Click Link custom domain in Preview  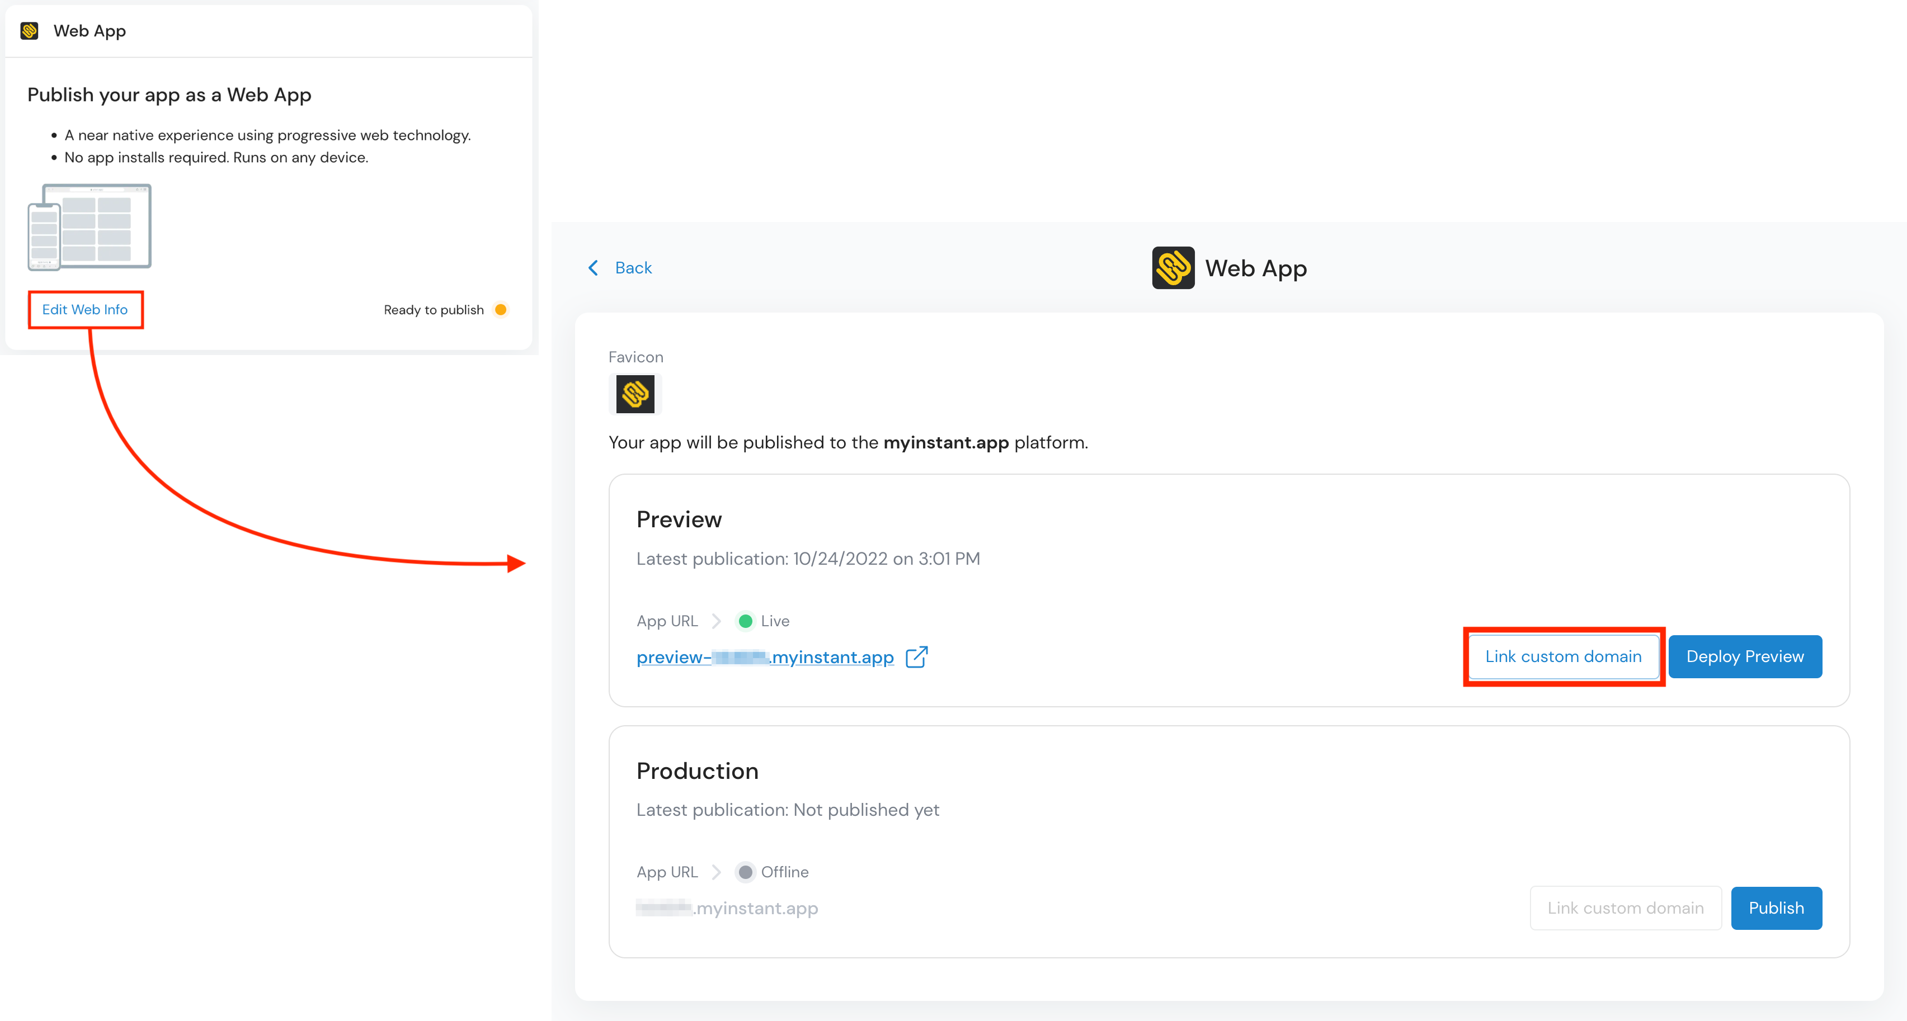1563,657
